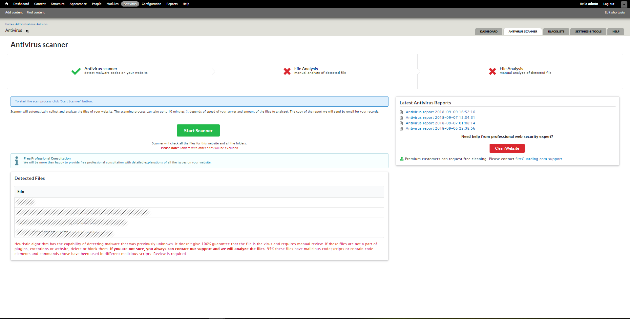630x319 pixels.
Task: Open the Reports menu
Action: point(172,4)
